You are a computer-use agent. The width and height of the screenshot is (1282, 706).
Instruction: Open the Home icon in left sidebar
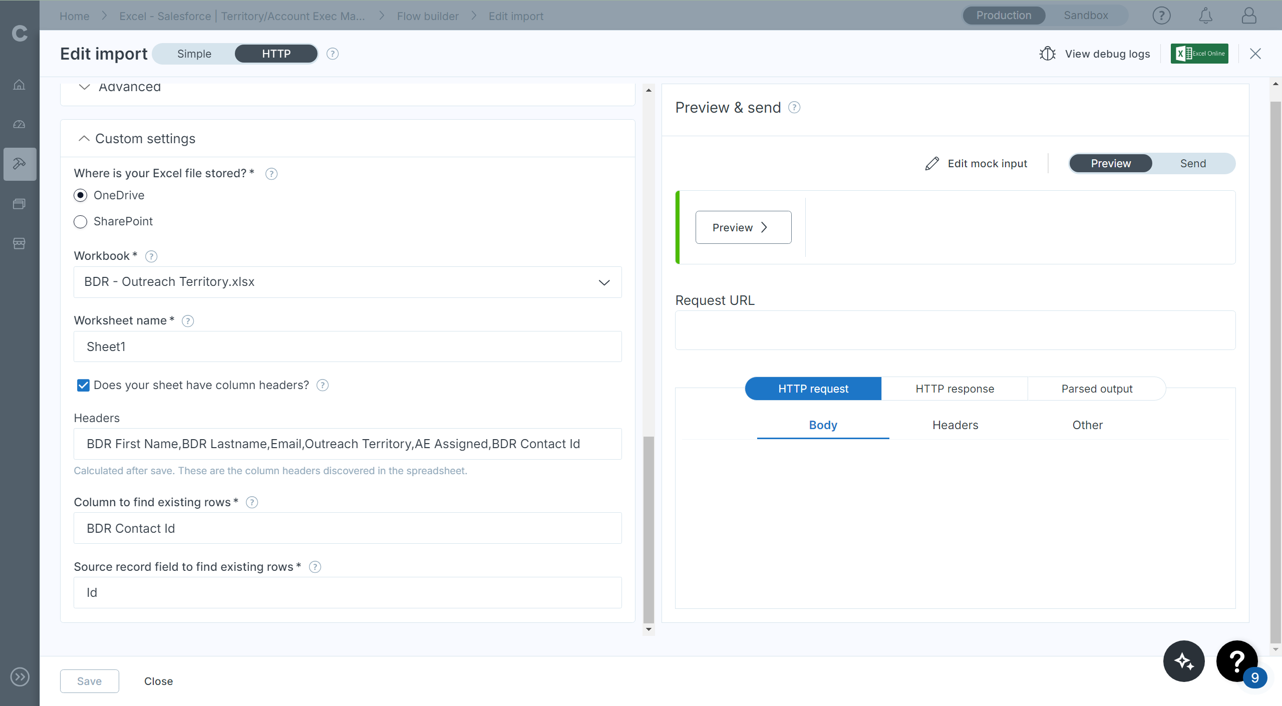19,84
